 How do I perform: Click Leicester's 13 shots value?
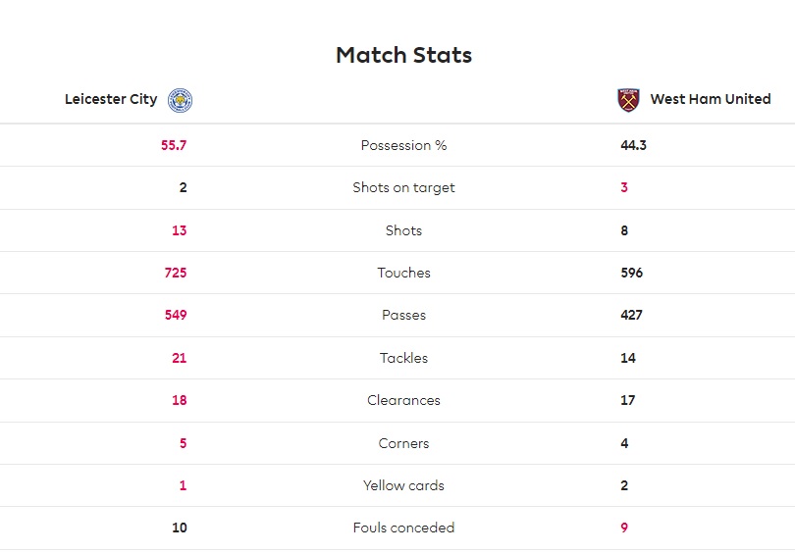tap(179, 230)
